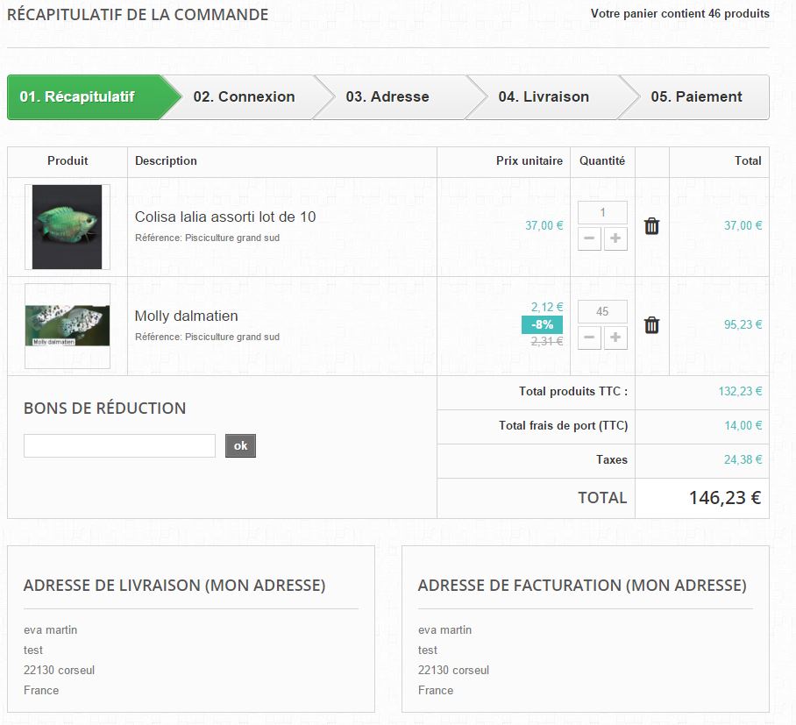Focus the bons de réduction code field
This screenshot has height=725, width=796.
(120, 445)
